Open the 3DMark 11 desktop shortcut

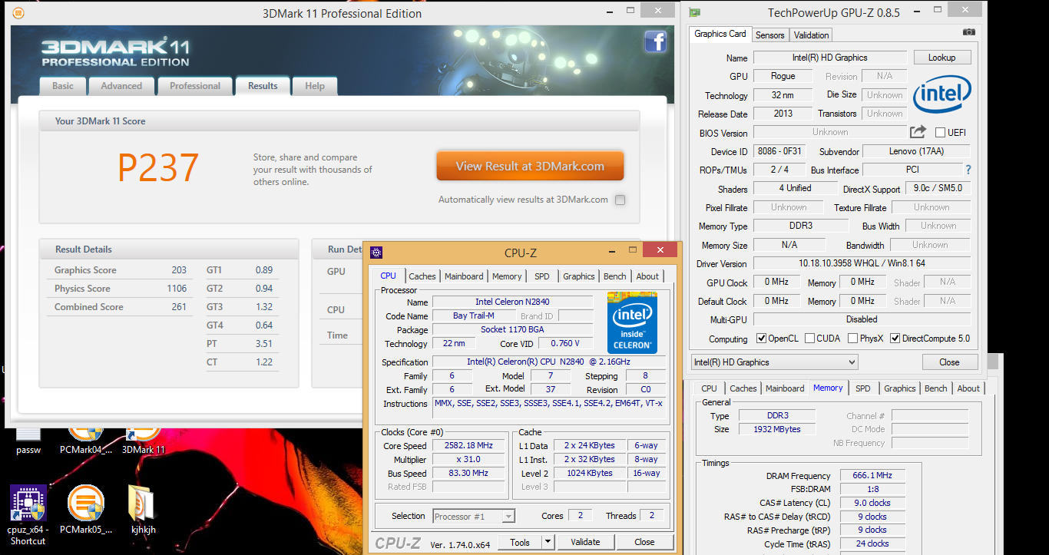[143, 440]
